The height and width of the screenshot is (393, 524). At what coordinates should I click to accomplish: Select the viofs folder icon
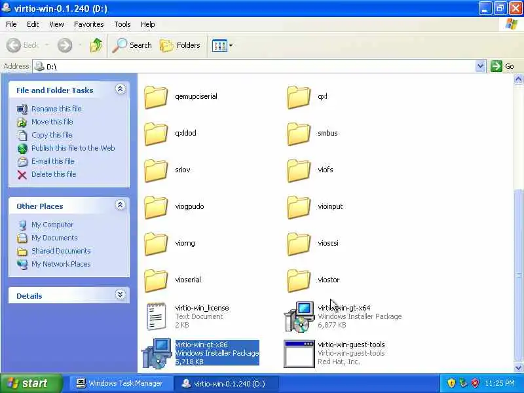[299, 170]
